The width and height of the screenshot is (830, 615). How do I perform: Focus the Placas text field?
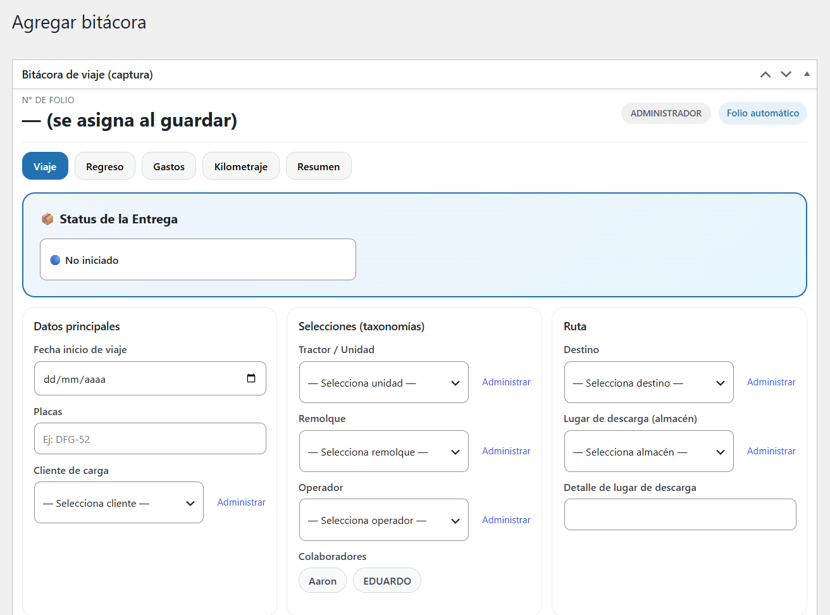(x=150, y=438)
